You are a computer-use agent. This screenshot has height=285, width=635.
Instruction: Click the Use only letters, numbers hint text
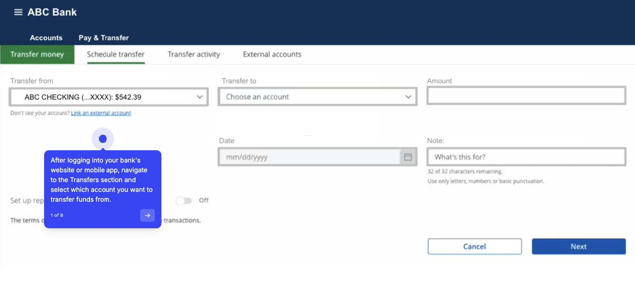click(x=486, y=181)
